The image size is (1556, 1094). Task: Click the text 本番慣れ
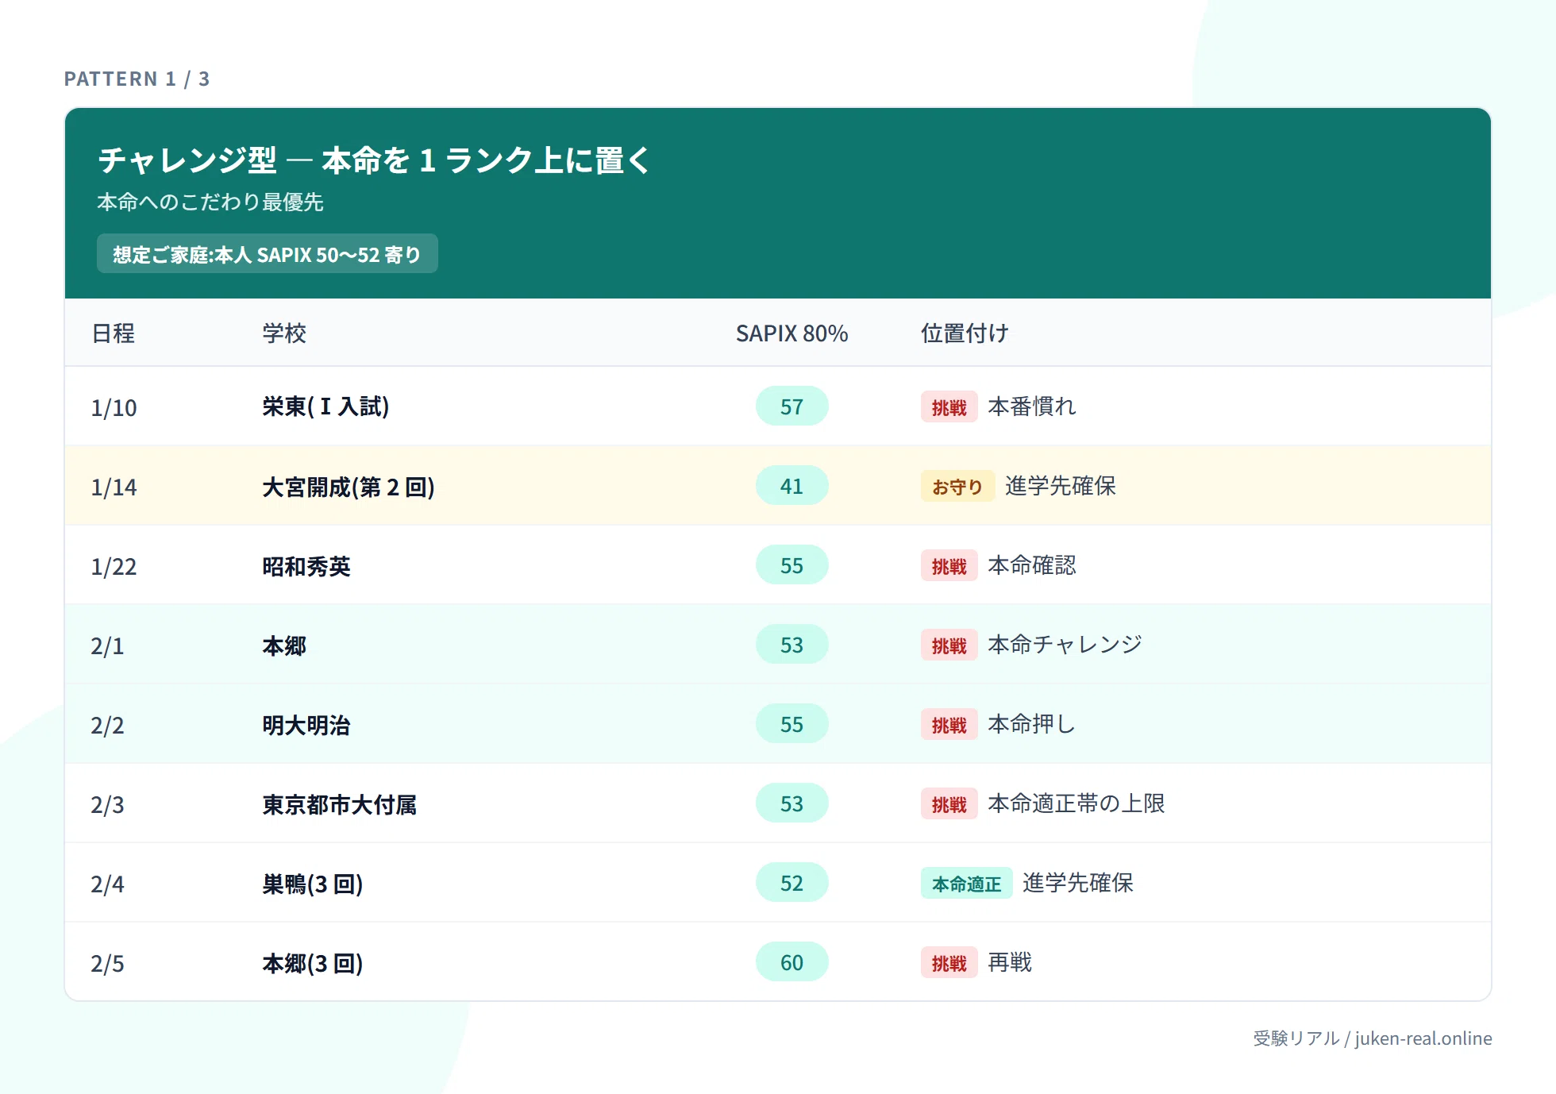click(x=1031, y=406)
